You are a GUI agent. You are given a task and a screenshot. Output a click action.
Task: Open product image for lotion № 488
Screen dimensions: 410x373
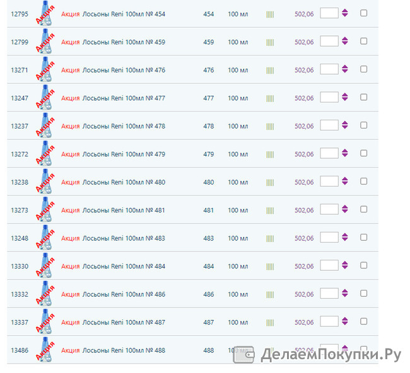[45, 350]
